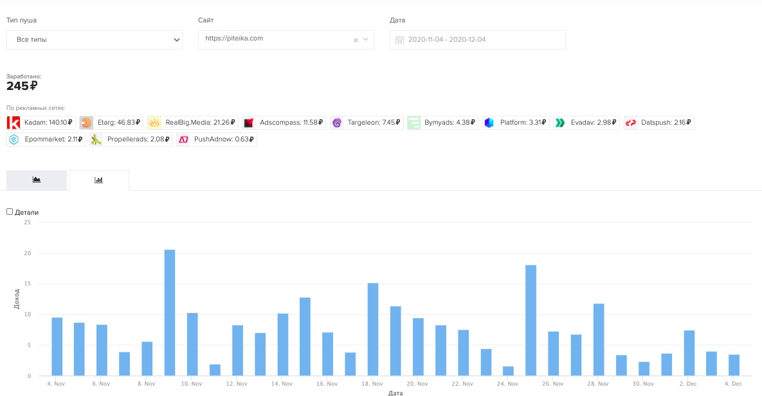762x396 pixels.
Task: Click the 'Adscompass: 11.58₽' text
Action: pyautogui.click(x=291, y=122)
